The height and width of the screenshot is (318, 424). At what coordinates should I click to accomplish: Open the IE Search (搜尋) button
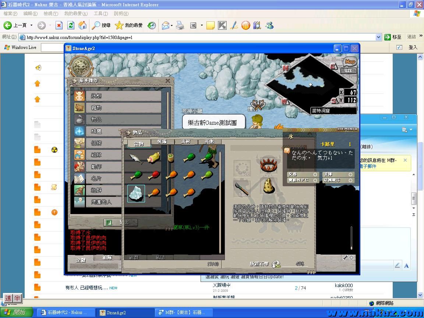tap(102, 25)
